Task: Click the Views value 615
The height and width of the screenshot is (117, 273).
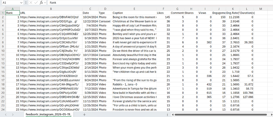Action: coord(205,93)
